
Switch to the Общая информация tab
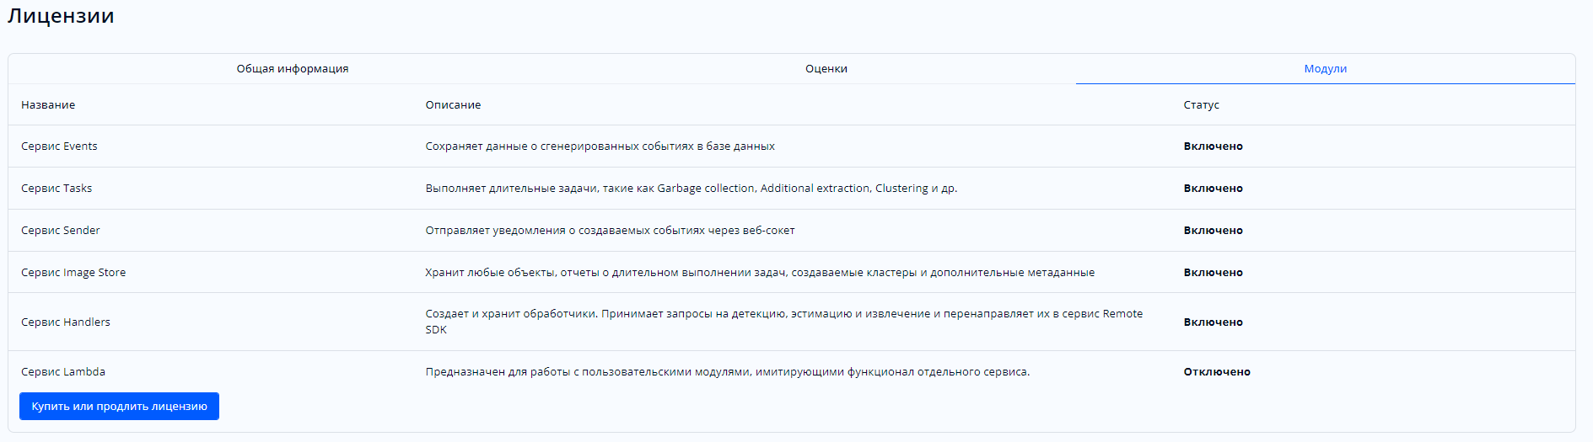(292, 69)
